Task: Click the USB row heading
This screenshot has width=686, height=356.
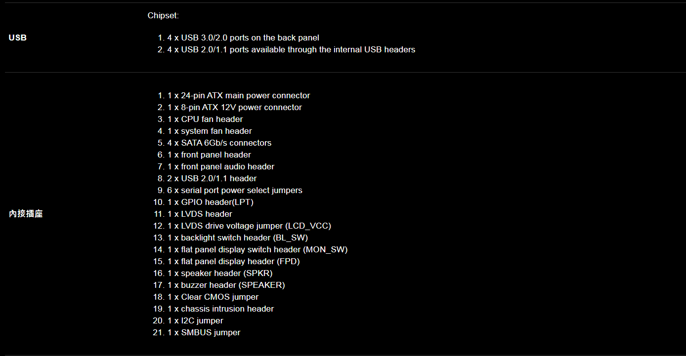Action: click(18, 38)
